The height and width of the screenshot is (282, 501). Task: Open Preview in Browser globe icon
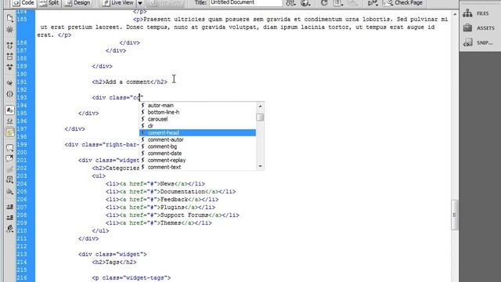point(305,3)
